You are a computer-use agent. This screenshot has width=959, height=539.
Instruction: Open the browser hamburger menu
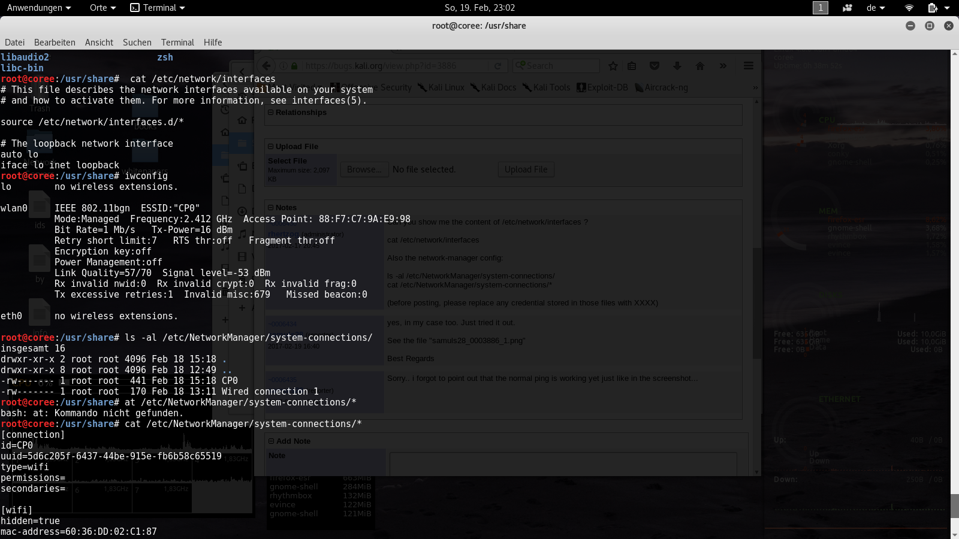(748, 66)
